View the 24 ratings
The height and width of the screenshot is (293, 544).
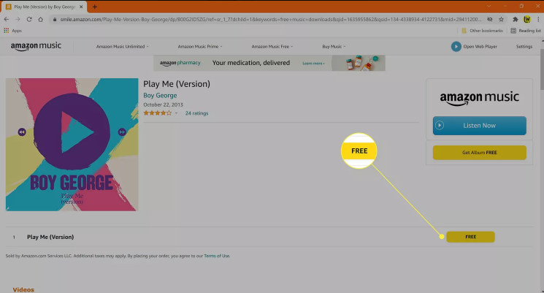[196, 113]
